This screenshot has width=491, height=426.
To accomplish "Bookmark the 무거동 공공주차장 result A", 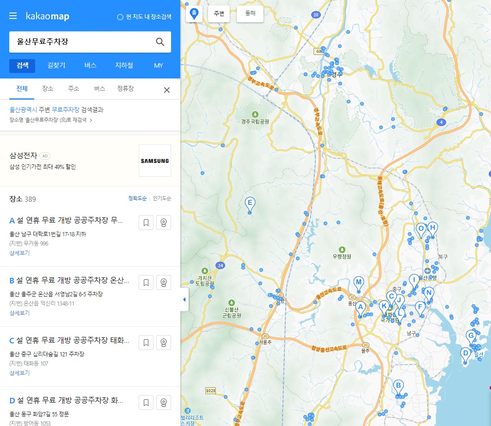I will click(146, 222).
